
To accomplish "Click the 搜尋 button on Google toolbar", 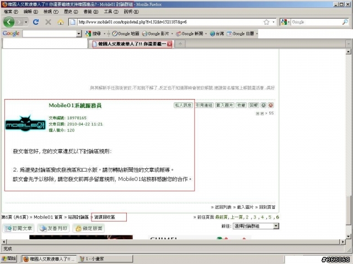I will (93, 34).
